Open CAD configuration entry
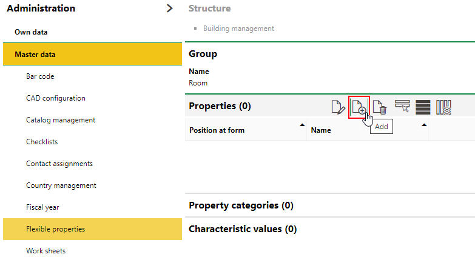The image size is (475, 260). point(55,98)
